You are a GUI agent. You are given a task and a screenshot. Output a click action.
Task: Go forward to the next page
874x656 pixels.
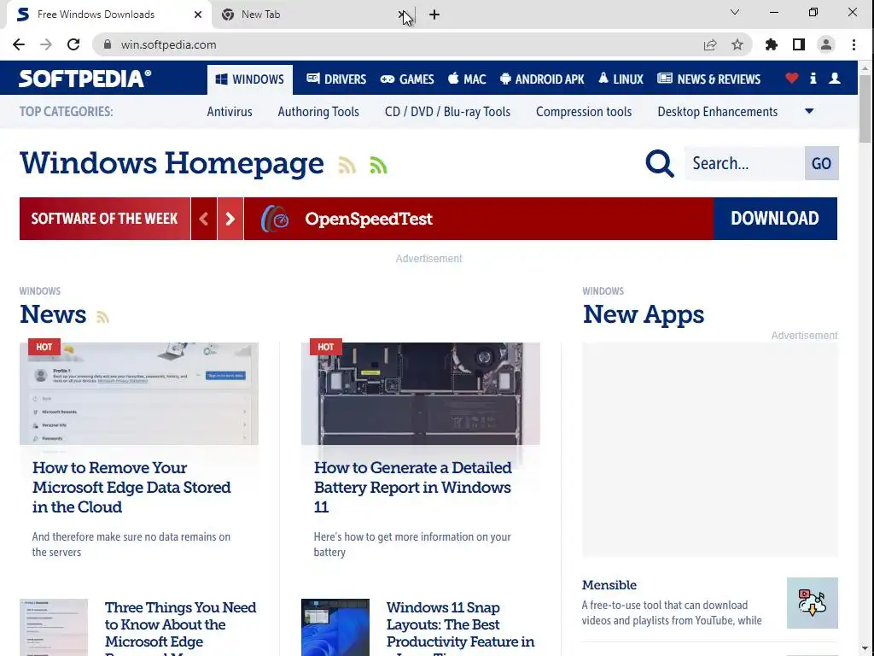tap(46, 44)
